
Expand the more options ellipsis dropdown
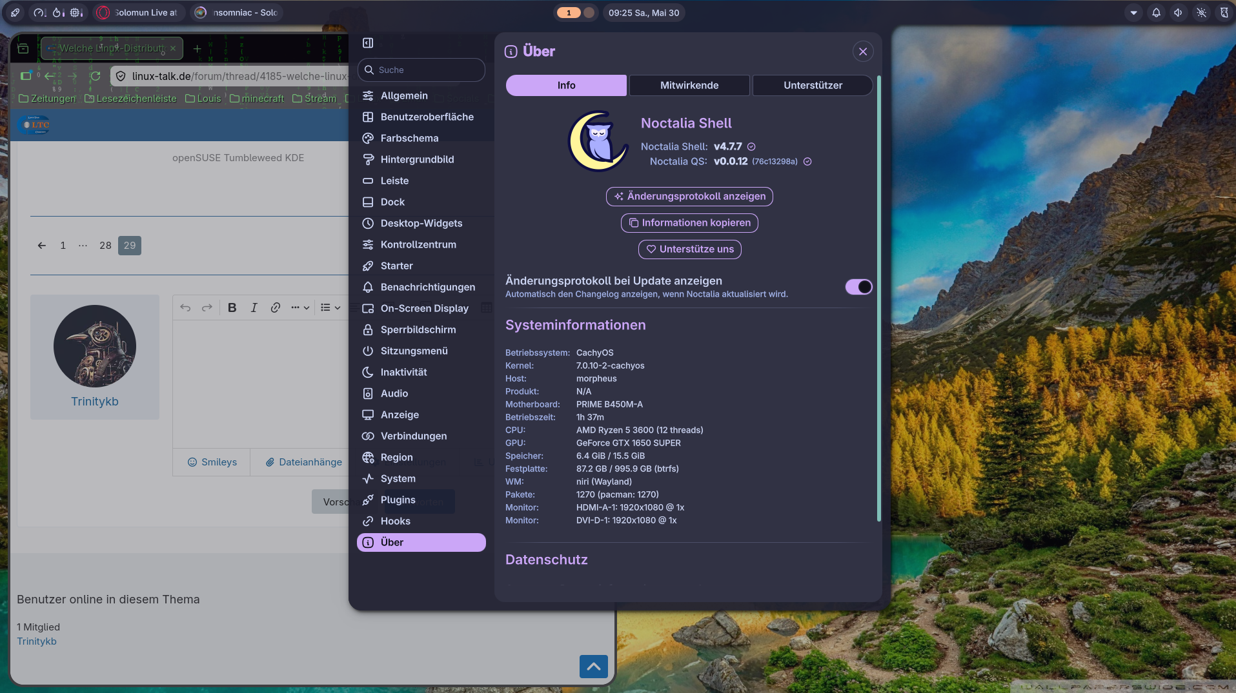tap(300, 307)
